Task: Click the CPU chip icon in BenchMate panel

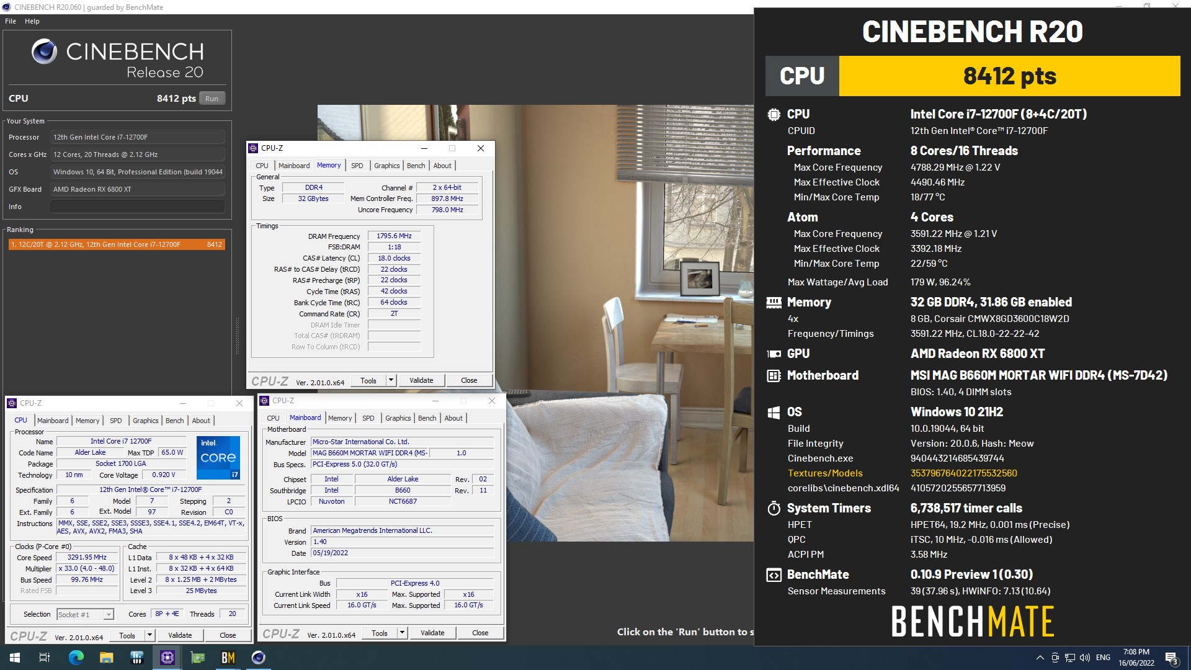Action: point(774,115)
